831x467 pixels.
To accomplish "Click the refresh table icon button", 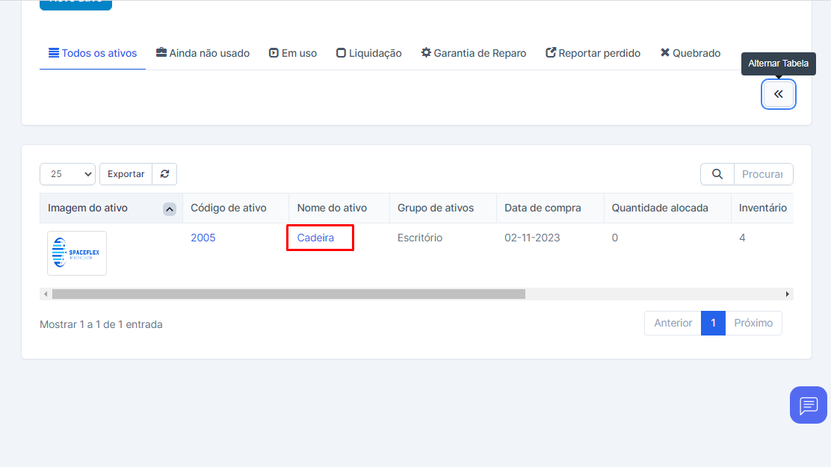I will pyautogui.click(x=164, y=174).
